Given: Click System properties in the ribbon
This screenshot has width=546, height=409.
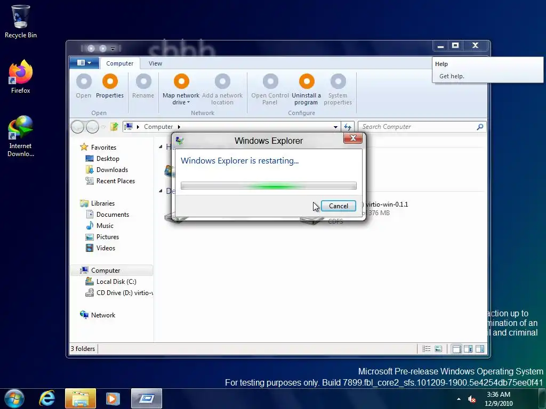Looking at the screenshot, I should tap(338, 89).
